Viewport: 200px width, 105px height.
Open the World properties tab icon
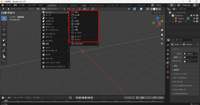168,67
